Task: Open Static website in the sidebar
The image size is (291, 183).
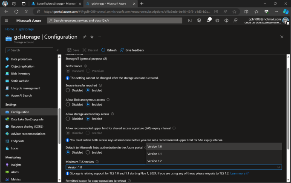Action: (20, 81)
